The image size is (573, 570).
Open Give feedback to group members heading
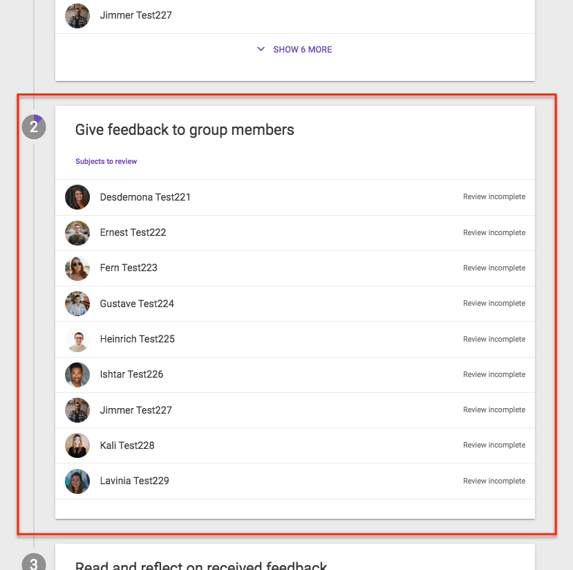click(x=185, y=130)
